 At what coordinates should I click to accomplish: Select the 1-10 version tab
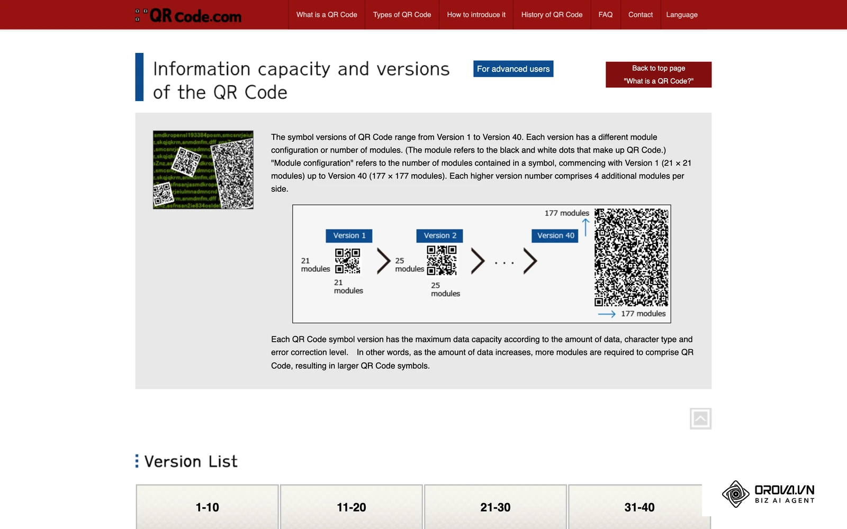point(208,507)
